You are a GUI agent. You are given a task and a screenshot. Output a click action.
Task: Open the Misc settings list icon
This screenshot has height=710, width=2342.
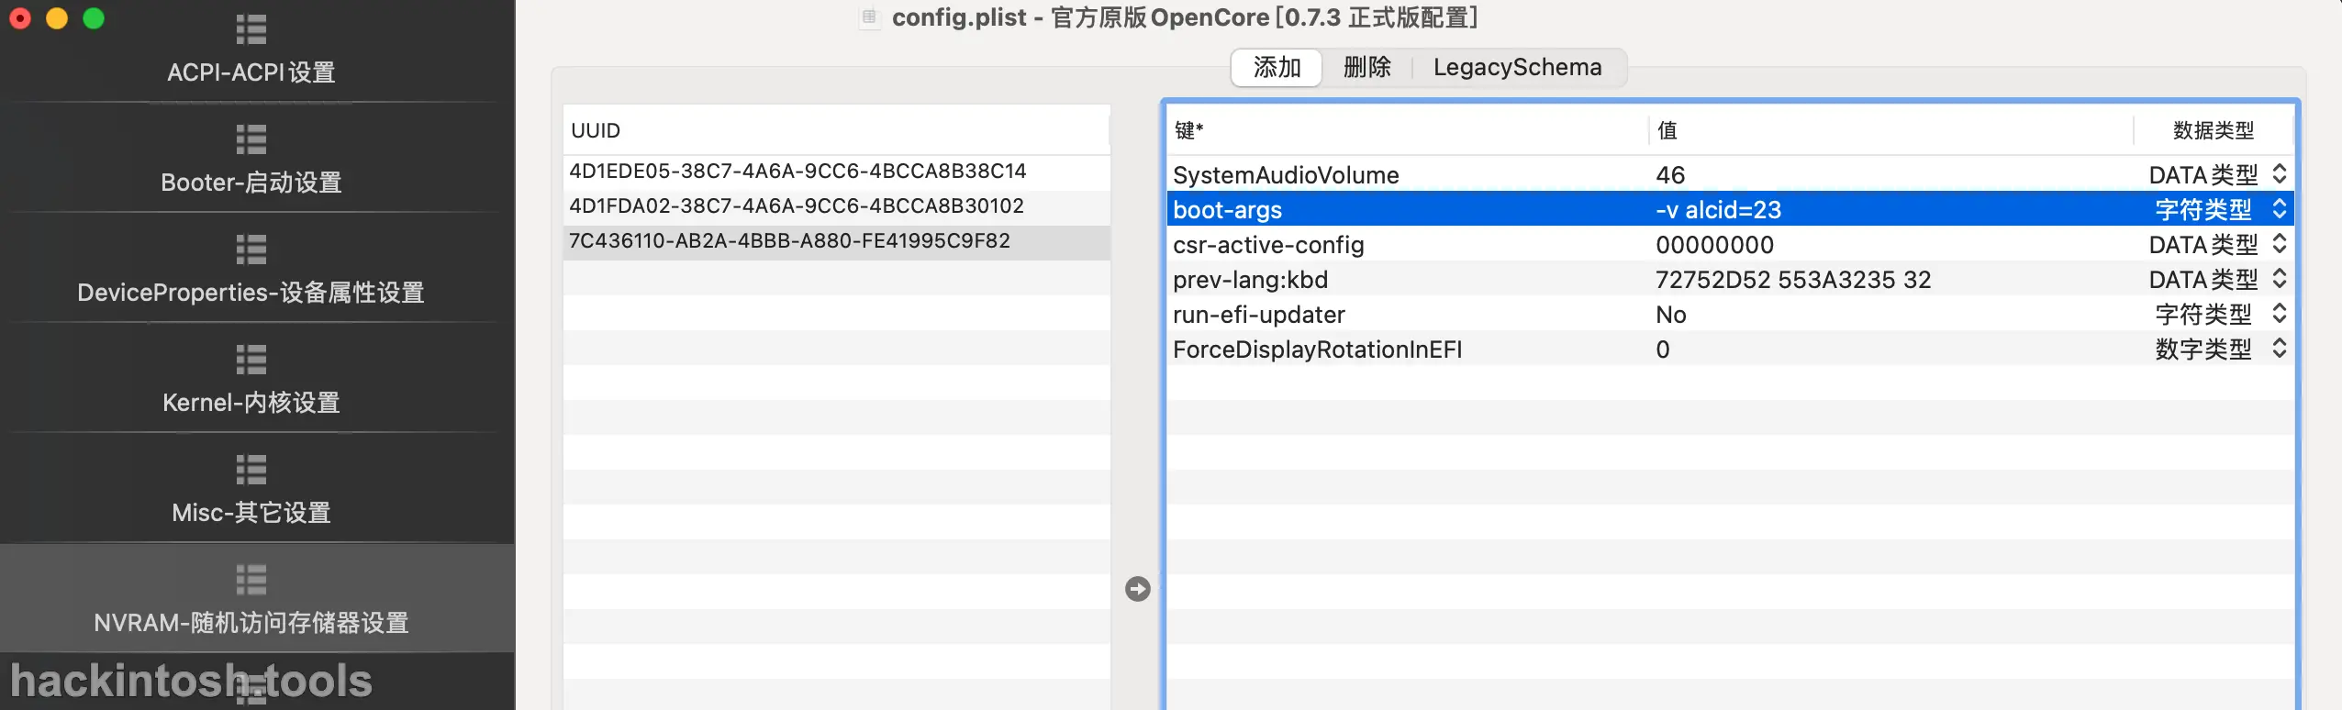(x=251, y=470)
